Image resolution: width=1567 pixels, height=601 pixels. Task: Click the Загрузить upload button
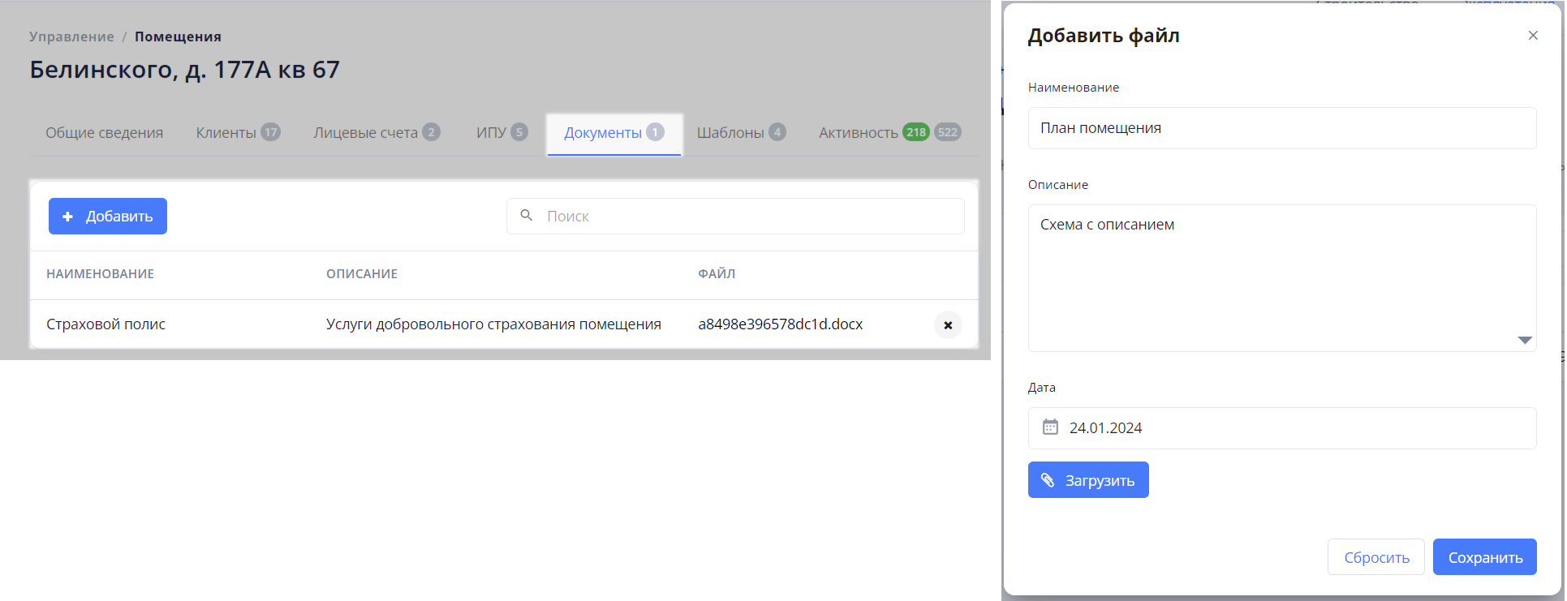point(1088,480)
